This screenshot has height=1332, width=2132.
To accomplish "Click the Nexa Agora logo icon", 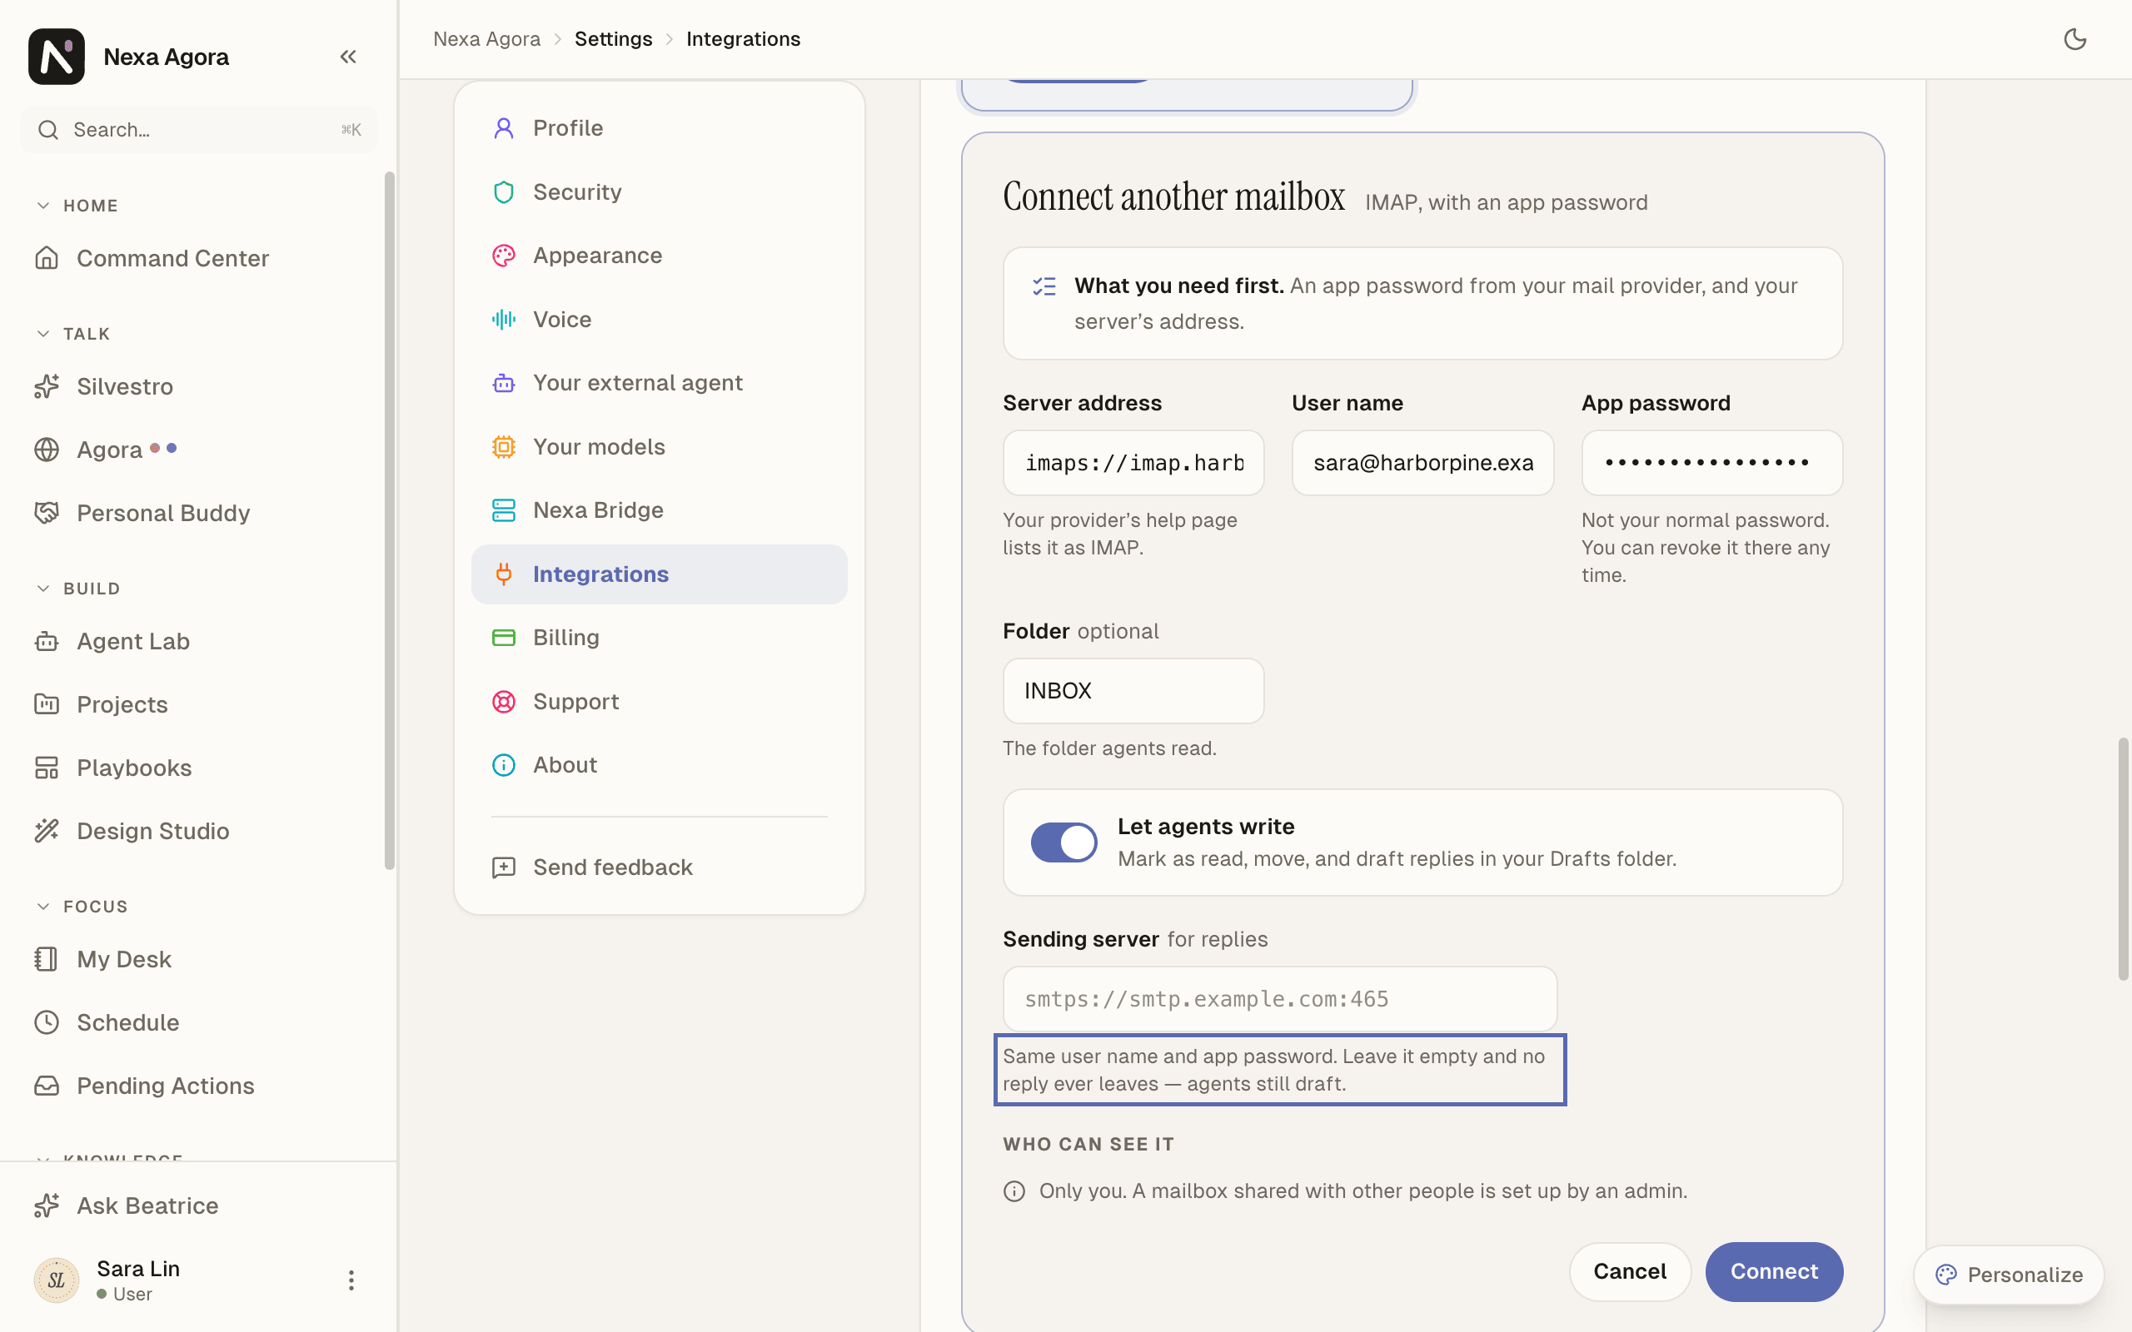I will click(x=57, y=57).
